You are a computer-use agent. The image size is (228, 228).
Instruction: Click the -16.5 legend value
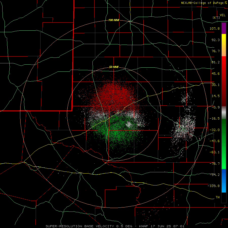click(x=215, y=118)
